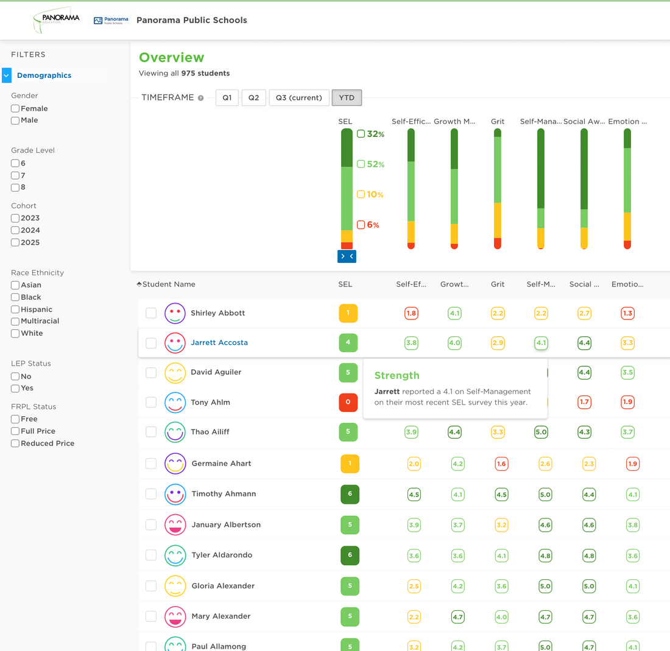Click the Panorama Education logo
Viewport: 670px width, 651px height.
pyautogui.click(x=57, y=19)
